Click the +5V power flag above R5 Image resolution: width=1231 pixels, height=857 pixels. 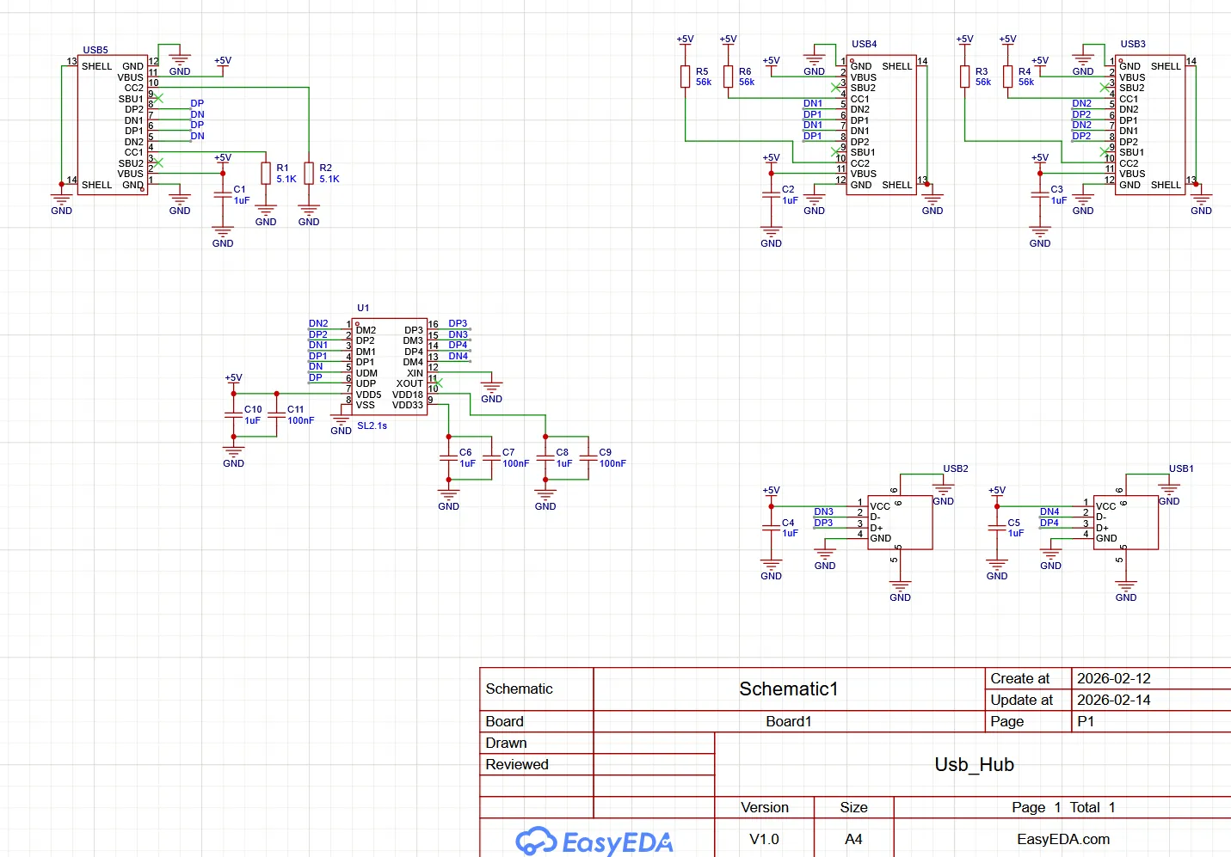tap(685, 40)
